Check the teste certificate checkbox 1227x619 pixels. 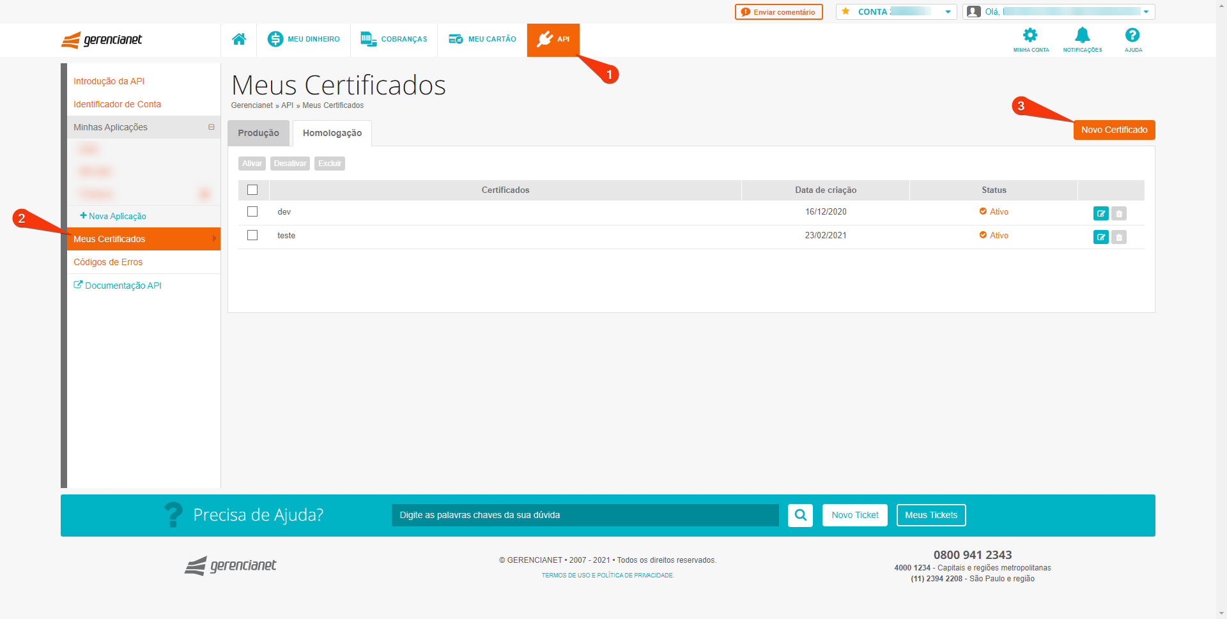pos(252,235)
